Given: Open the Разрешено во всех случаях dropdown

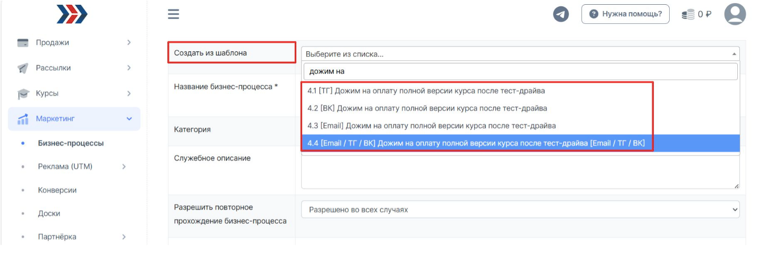Looking at the screenshot, I should [x=520, y=210].
